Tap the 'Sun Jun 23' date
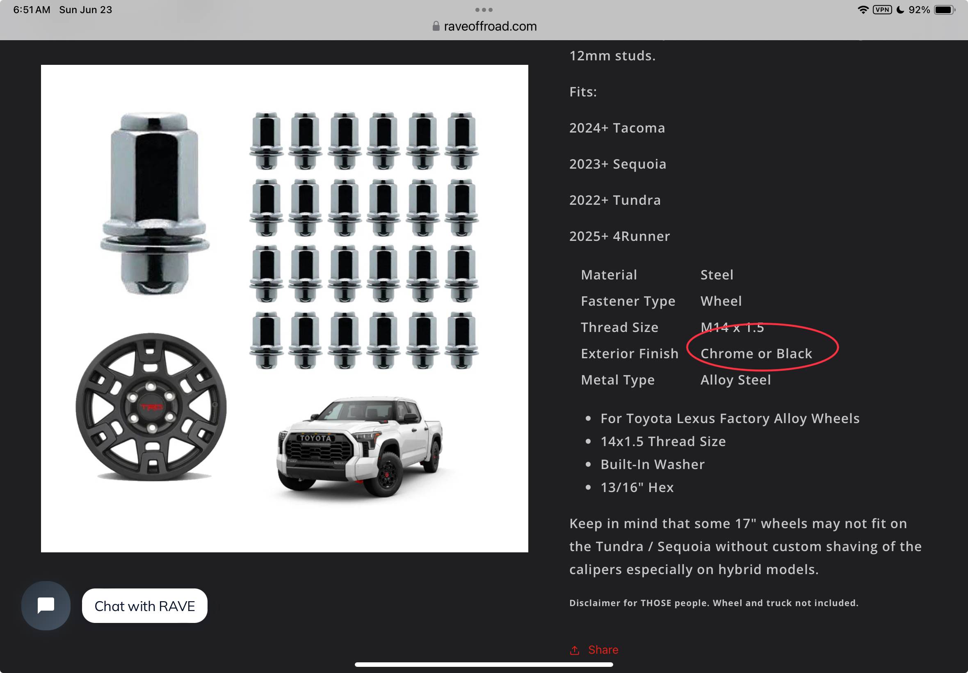The width and height of the screenshot is (968, 673). click(86, 10)
